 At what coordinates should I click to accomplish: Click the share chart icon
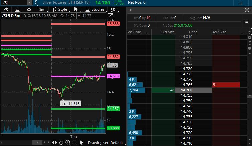point(6,10)
